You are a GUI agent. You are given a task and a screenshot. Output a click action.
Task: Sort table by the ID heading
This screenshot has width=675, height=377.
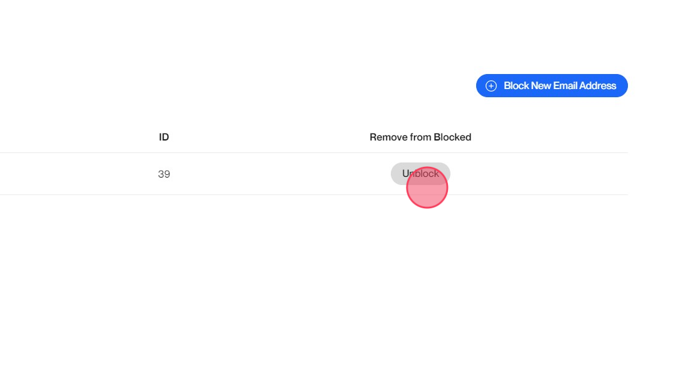click(x=164, y=137)
